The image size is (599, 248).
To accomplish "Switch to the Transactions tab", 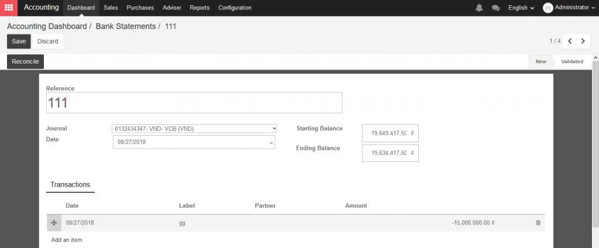I will (70, 185).
